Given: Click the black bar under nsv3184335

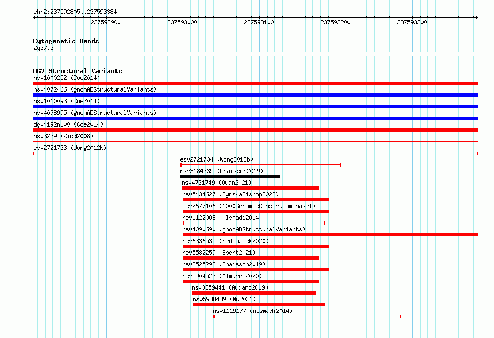Looking at the screenshot, I should point(230,176).
